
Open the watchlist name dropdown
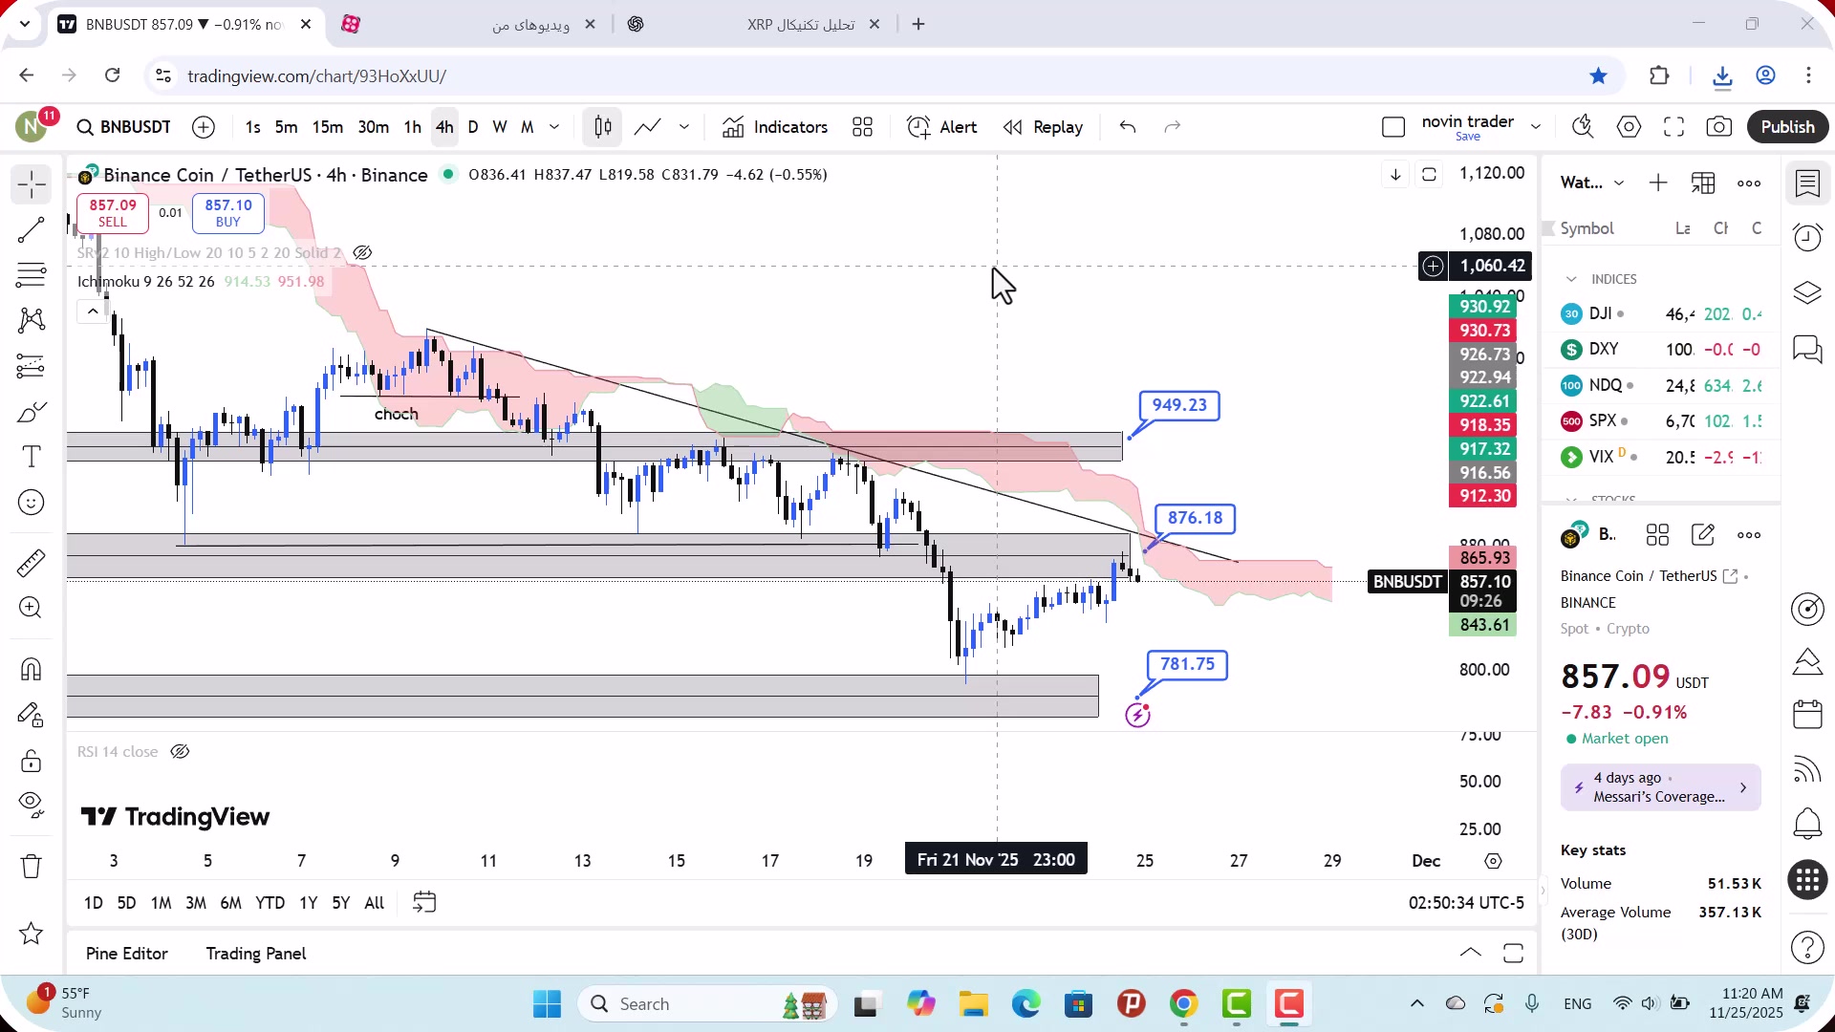click(1592, 183)
